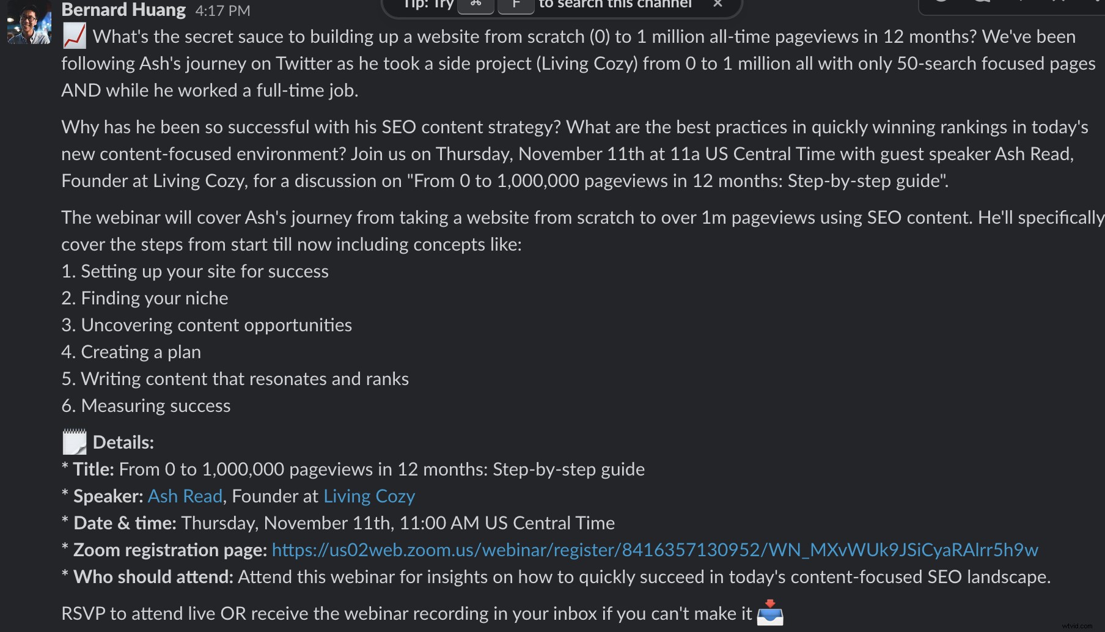
Task: Click the Command key icon in tip
Action: 475,4
